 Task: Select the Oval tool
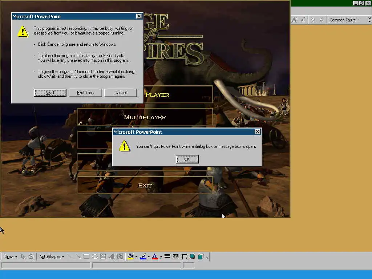95,256
